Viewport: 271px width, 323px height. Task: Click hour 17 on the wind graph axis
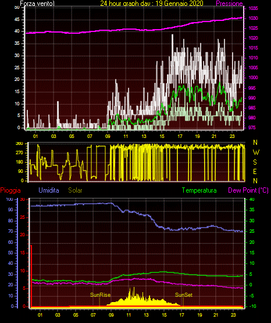click(x=180, y=136)
